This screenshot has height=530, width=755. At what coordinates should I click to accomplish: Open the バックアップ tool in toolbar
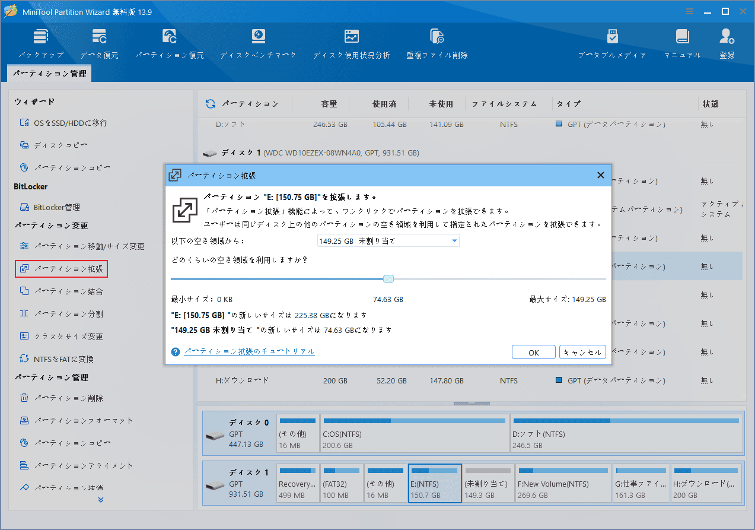coord(40,43)
